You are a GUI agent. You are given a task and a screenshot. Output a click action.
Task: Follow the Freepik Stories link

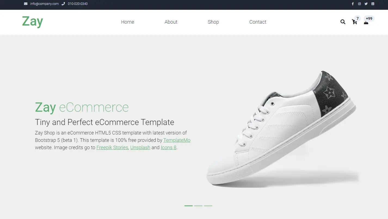112,148
